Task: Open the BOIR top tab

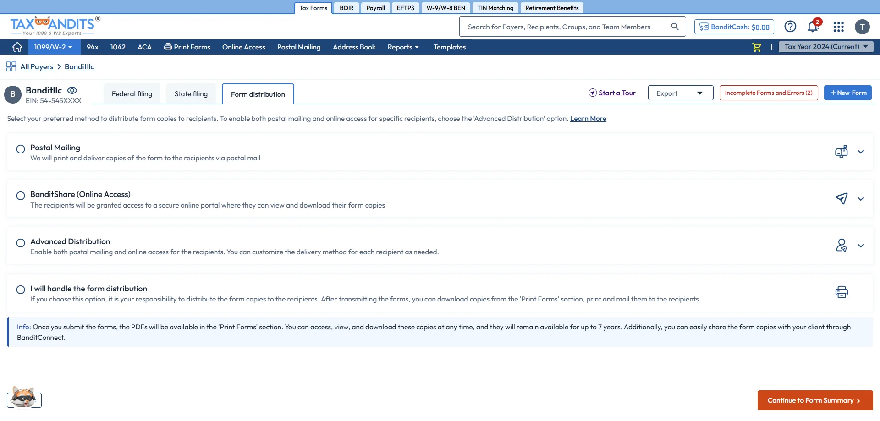Action: point(346,8)
